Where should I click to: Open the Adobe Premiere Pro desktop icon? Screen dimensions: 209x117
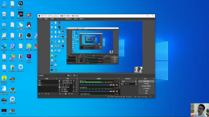(29, 58)
